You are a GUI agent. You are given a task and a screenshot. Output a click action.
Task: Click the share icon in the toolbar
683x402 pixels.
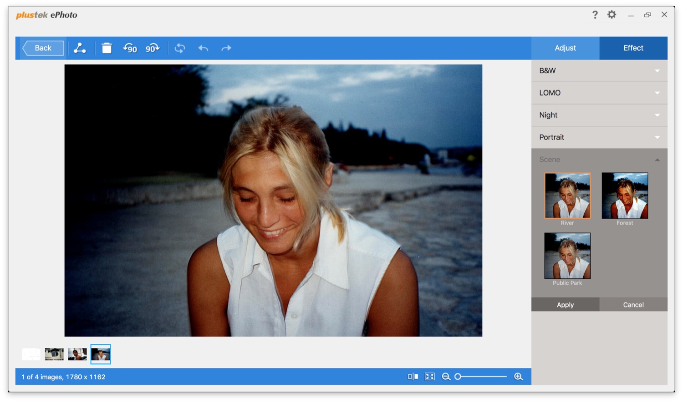pos(80,48)
